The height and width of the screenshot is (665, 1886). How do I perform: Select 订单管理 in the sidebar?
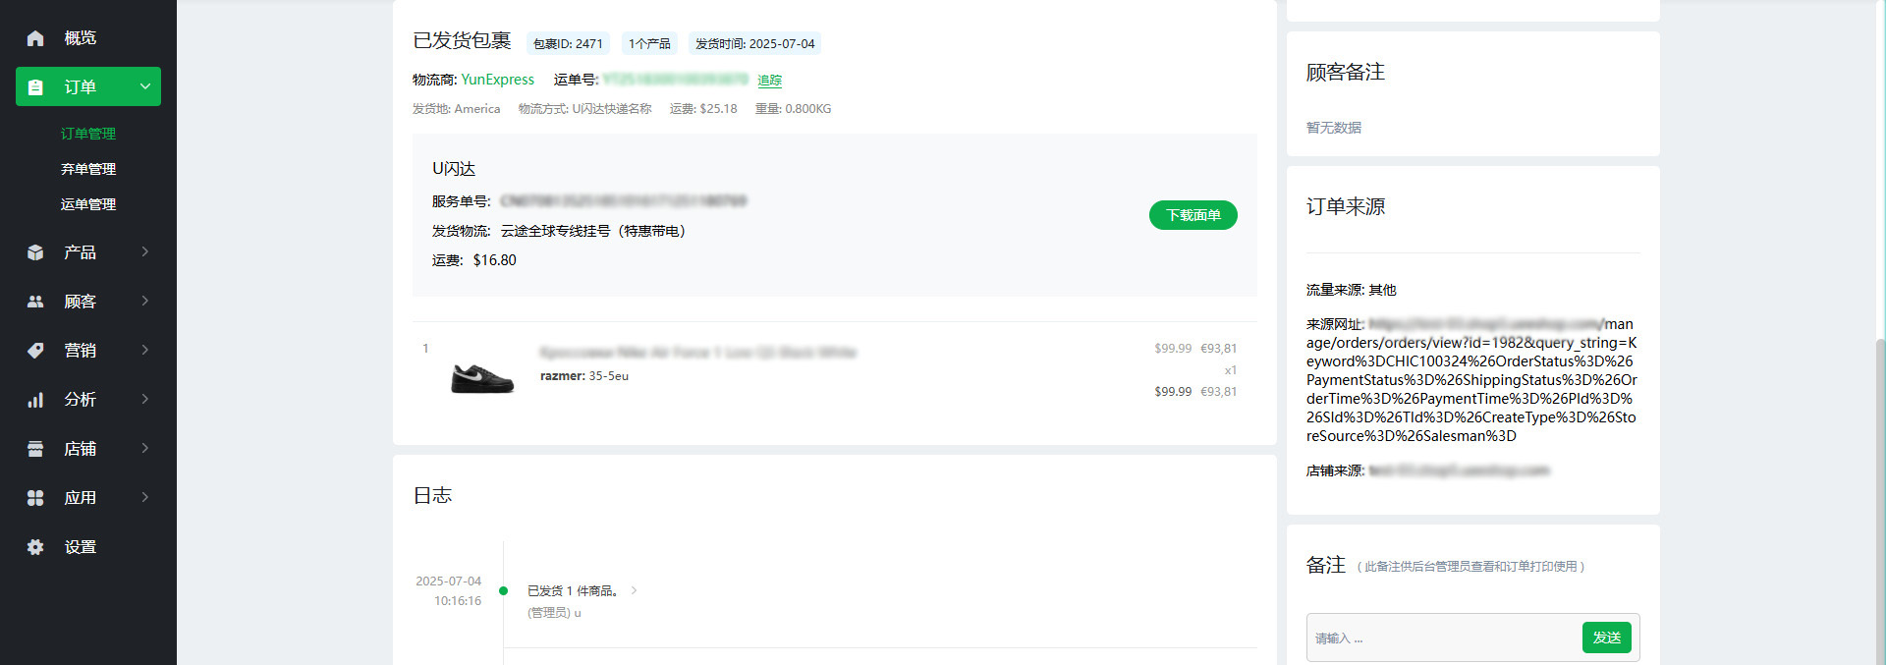click(88, 134)
